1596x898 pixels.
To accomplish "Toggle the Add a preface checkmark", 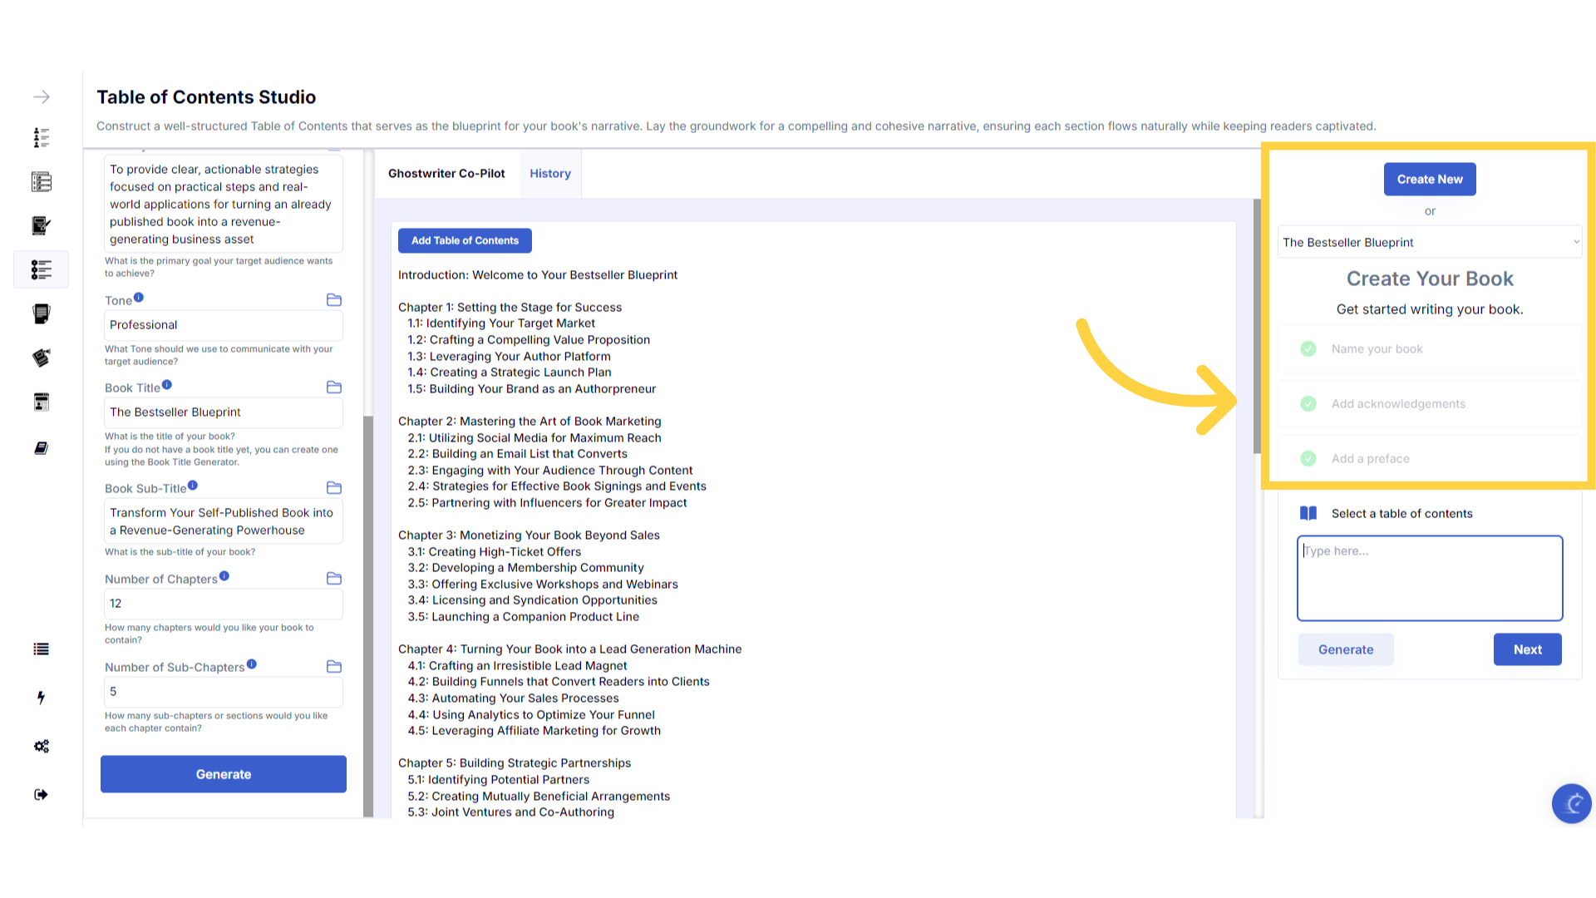I will [x=1308, y=459].
